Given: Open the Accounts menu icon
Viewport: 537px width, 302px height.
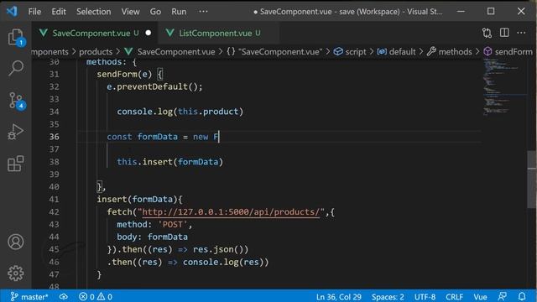Looking at the screenshot, I should click(16, 242).
